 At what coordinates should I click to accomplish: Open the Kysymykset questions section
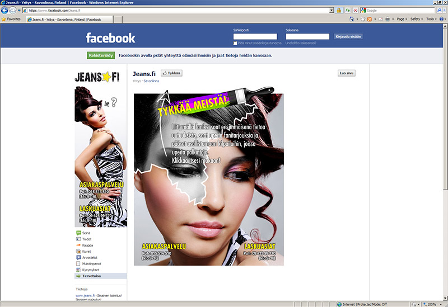pos(91,270)
